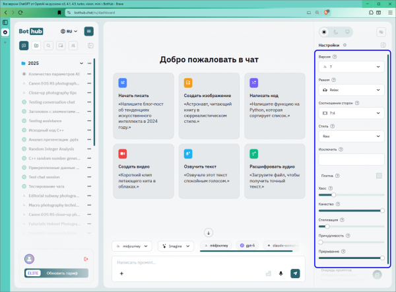Tick the Плитка checkbox
This screenshot has height=292, width=396.
coord(379,175)
